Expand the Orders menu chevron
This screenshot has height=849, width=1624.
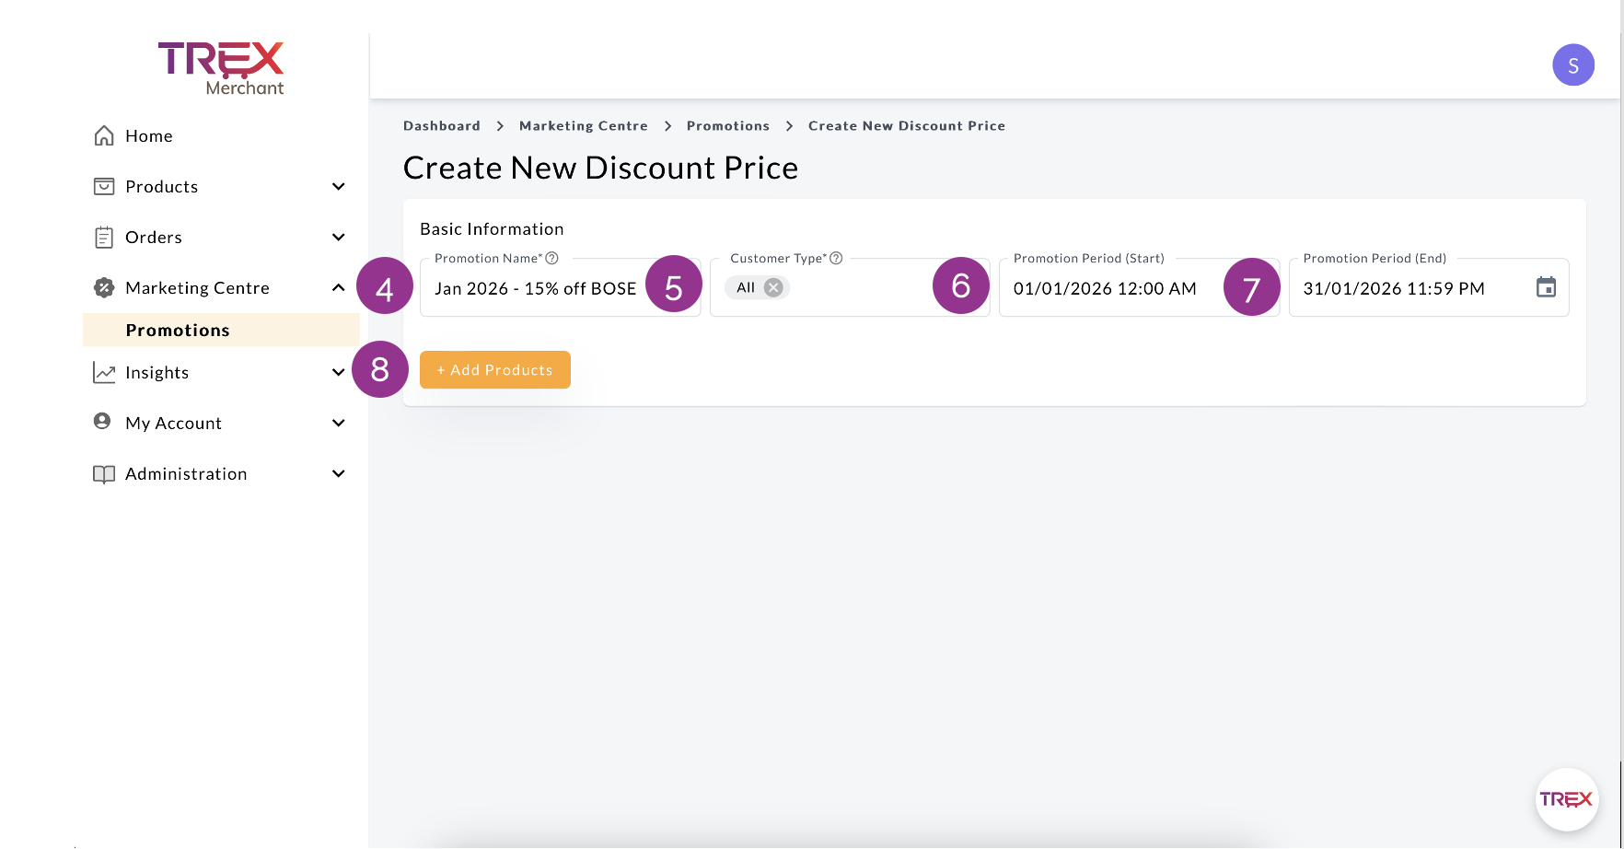tap(338, 238)
